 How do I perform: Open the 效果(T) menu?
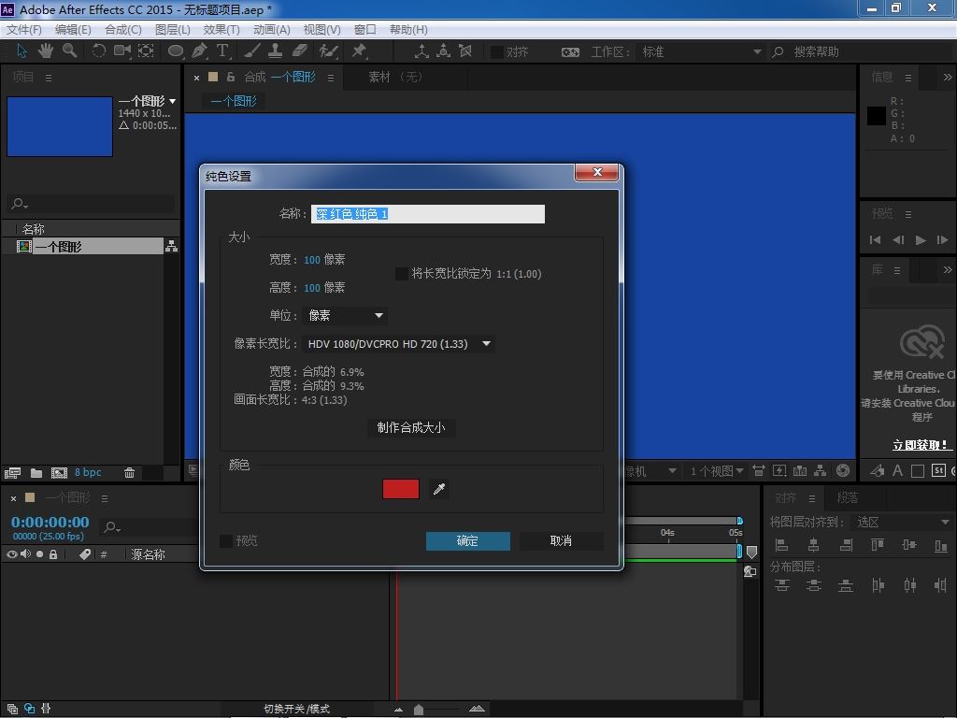click(x=221, y=29)
